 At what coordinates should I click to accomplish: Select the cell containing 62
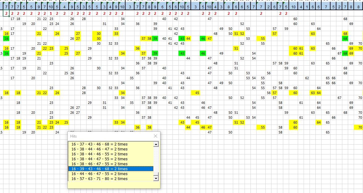pyautogui.click(x=307, y=78)
